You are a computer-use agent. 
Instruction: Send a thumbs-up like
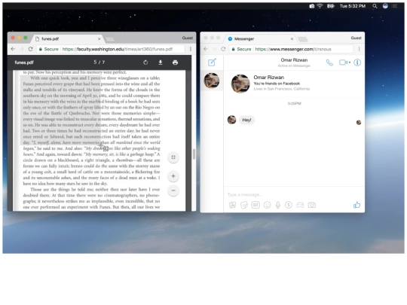coord(357,205)
